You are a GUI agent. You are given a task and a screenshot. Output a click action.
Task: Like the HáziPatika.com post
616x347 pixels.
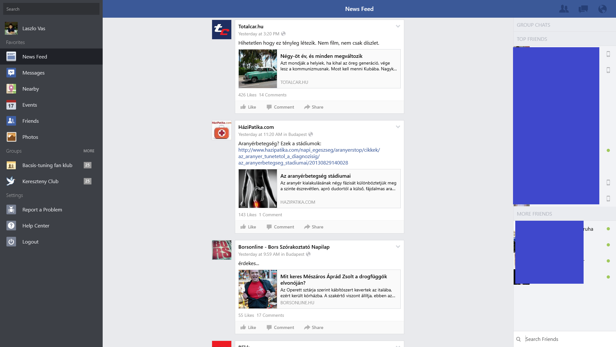tap(248, 227)
